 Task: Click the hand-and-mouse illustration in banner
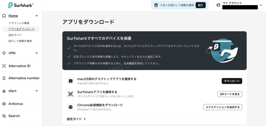(222, 51)
